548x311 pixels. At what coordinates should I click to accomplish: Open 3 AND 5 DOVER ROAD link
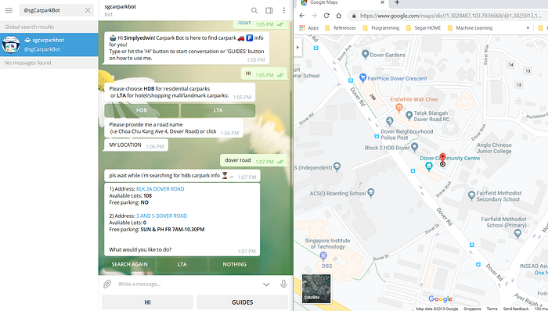[x=161, y=216]
